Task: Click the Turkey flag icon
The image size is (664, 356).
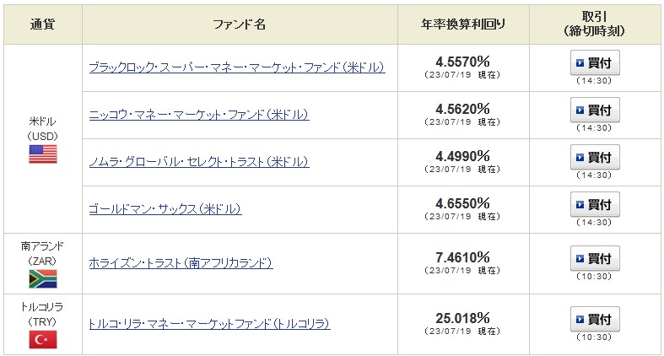Action: click(x=43, y=339)
